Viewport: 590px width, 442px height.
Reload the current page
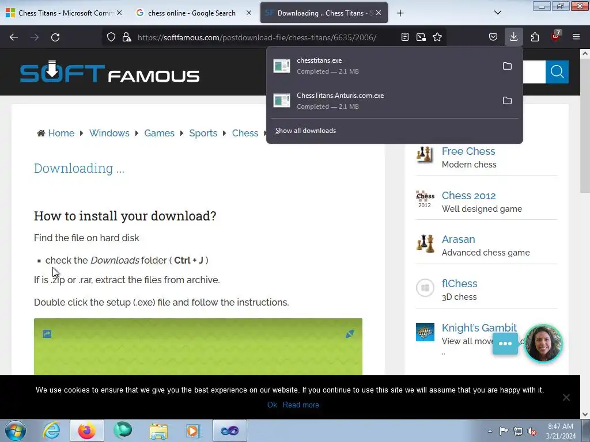55,37
